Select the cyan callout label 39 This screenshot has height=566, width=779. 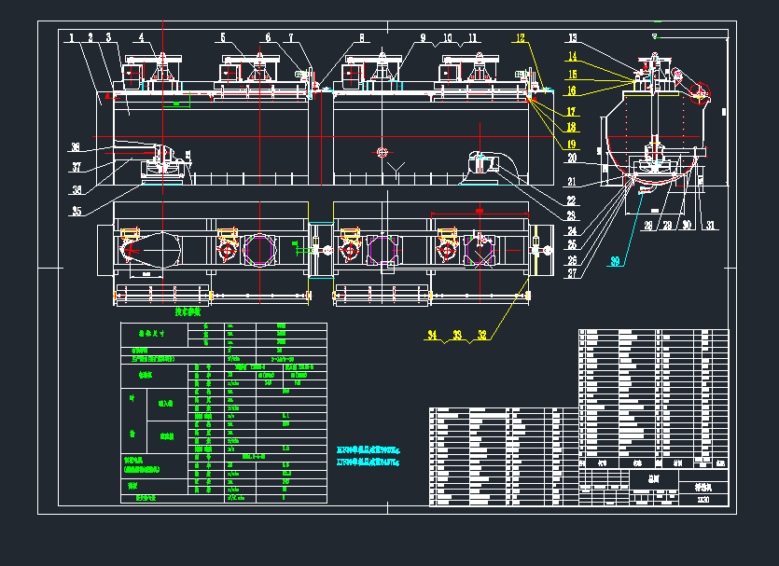pyautogui.click(x=615, y=262)
